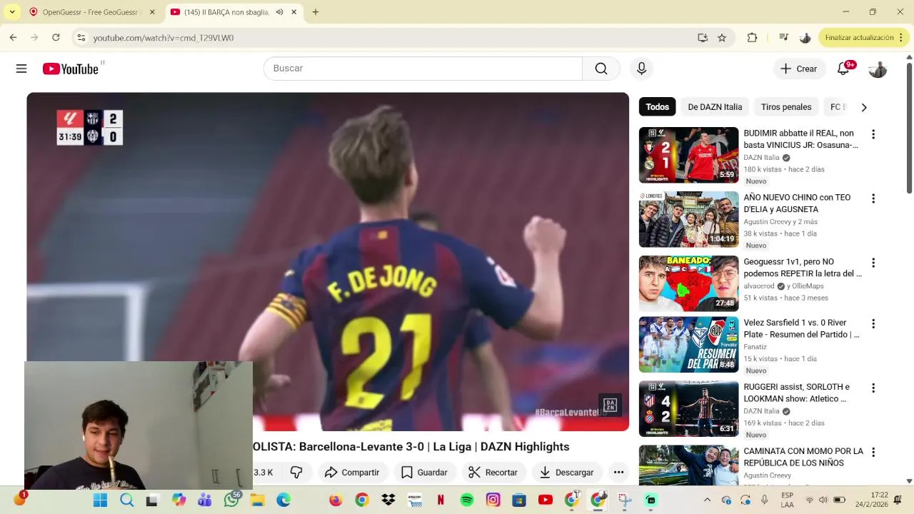The image size is (914, 514).
Task: Show hidden system tray icons
Action: [x=707, y=500]
